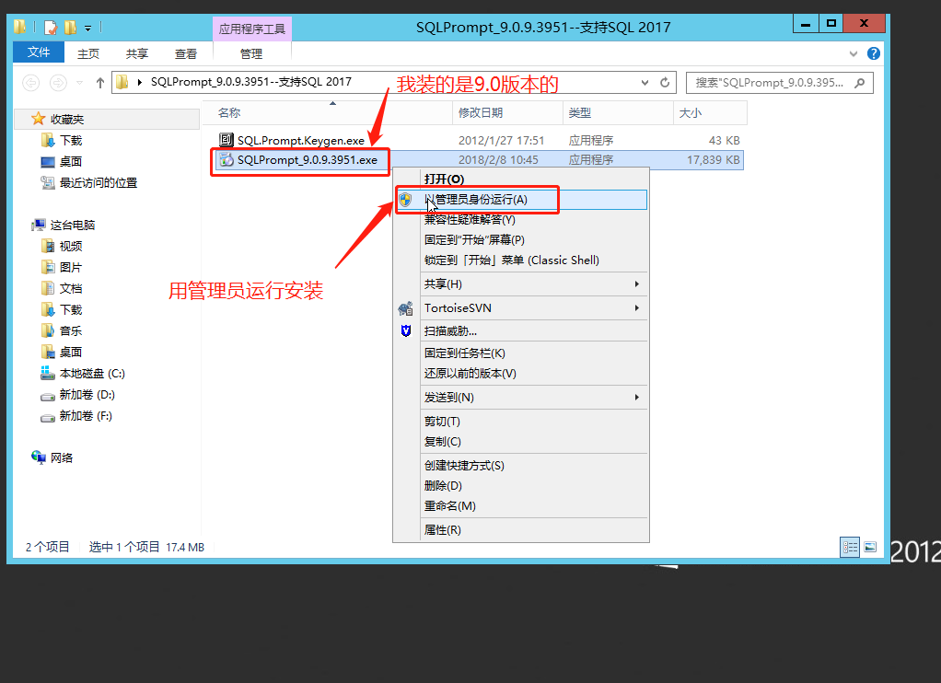941x683 pixels.
Task: Expand the TortoiseSVN submenu
Action: [637, 307]
